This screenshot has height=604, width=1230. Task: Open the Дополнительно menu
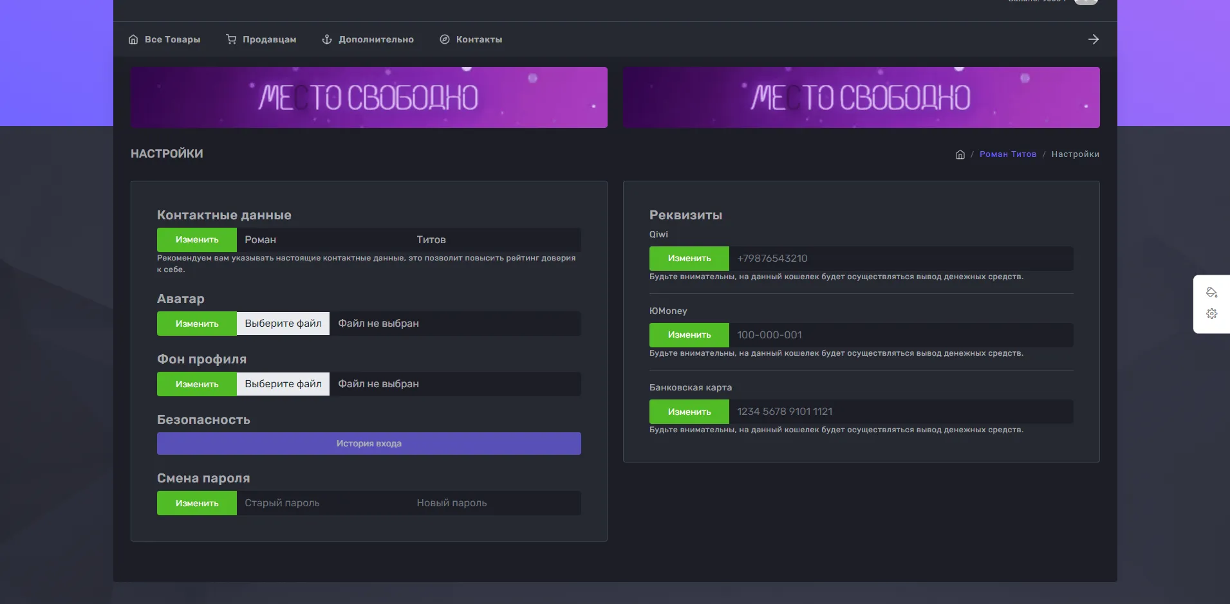coord(368,39)
